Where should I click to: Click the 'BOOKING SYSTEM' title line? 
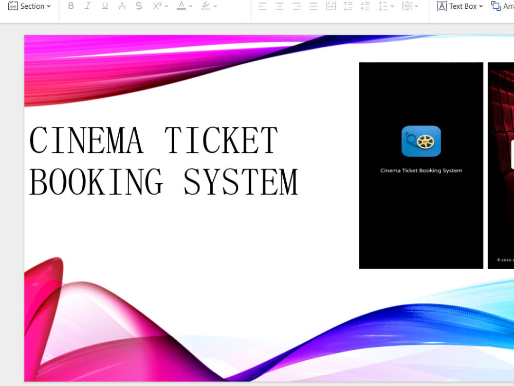tap(164, 182)
